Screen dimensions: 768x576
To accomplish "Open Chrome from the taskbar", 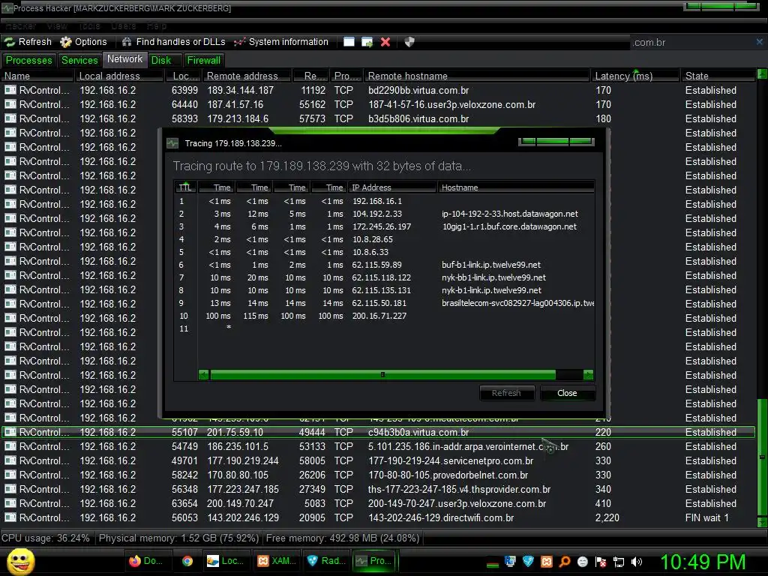I will pyautogui.click(x=187, y=561).
